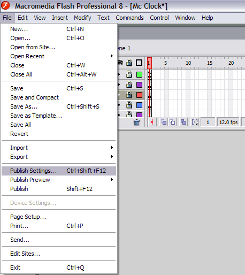Select Save and Compact entry

59,97
